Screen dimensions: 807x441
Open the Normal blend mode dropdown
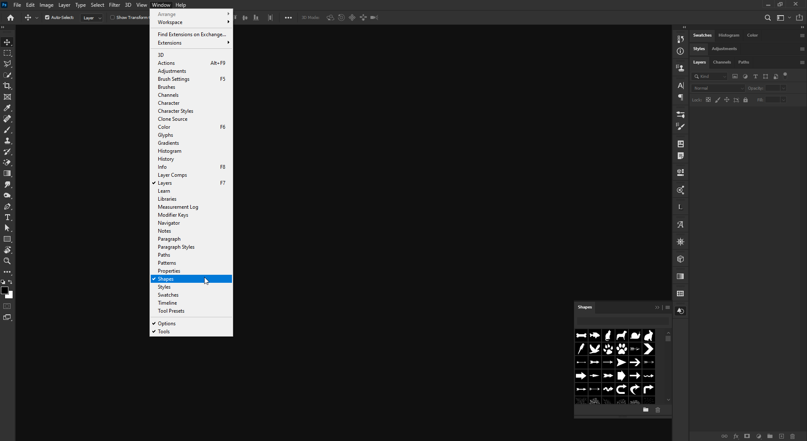click(x=717, y=88)
